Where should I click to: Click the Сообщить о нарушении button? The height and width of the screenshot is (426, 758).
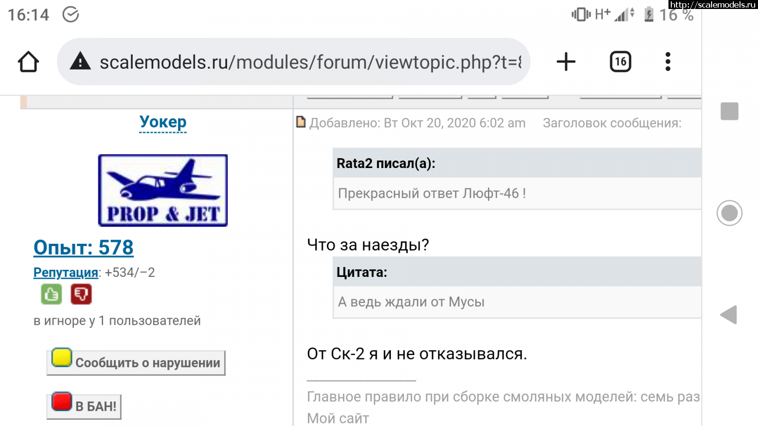pos(136,362)
